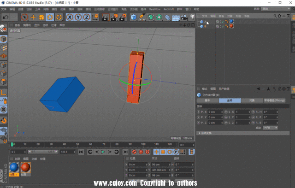This screenshot has height=188, width=295.
Task: Select Model mode cube in left toolbar
Action: (x=4, y=39)
